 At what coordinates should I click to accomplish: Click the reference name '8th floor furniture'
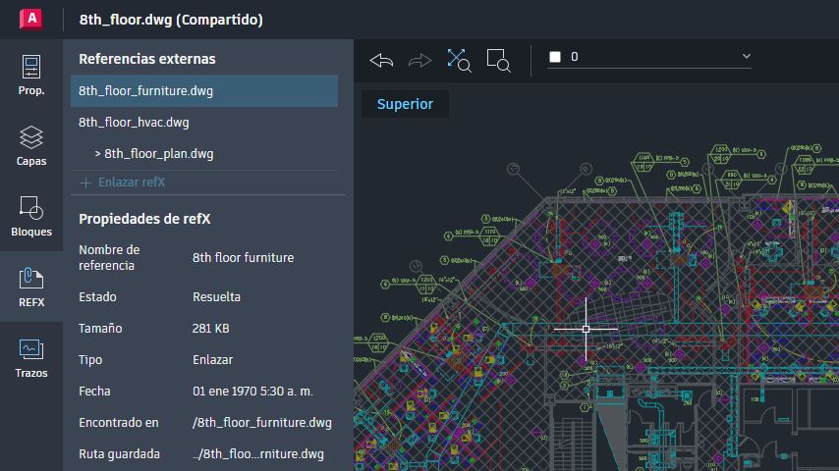243,258
